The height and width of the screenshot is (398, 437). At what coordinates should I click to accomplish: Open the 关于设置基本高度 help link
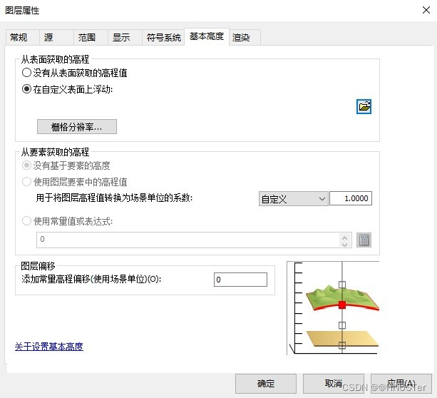[49, 347]
